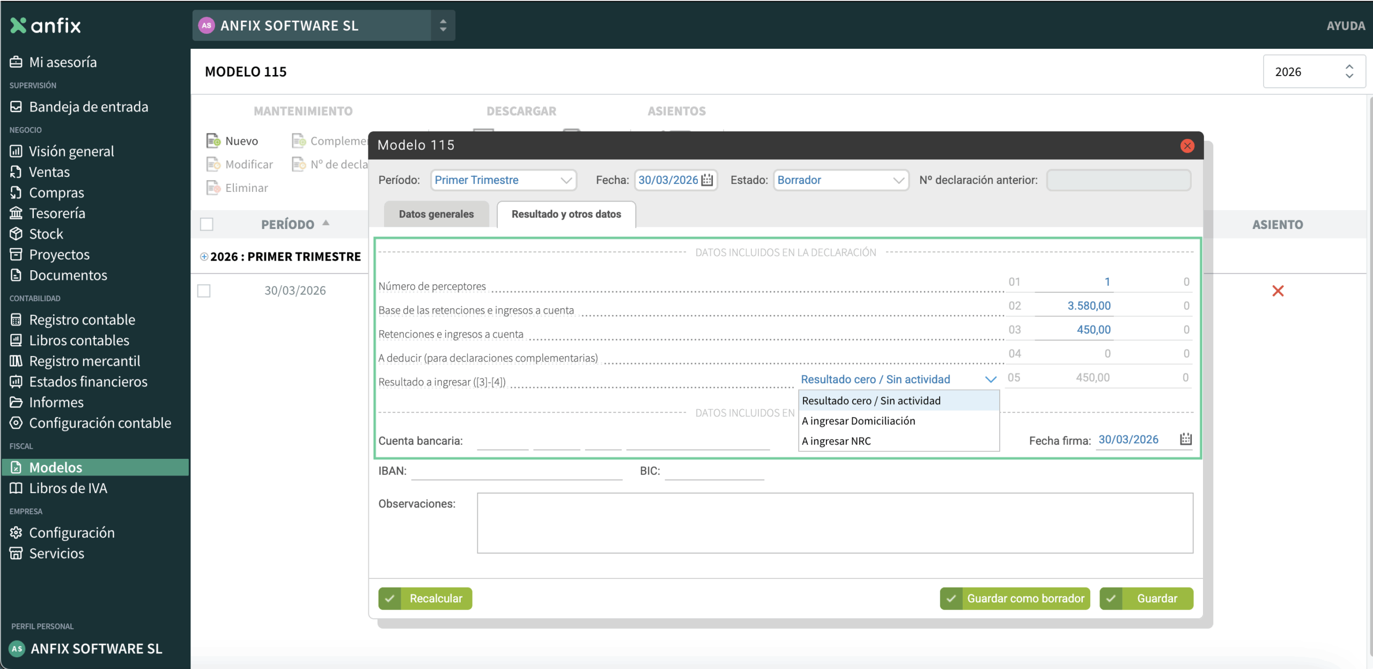Open the Fecha firma calendar icon
Screen dimensions: 1373x669
pyautogui.click(x=1186, y=440)
